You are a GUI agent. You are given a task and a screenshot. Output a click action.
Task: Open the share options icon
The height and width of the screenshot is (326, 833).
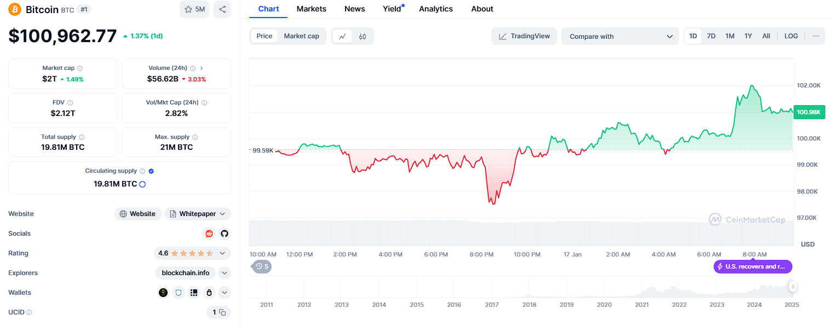point(222,9)
